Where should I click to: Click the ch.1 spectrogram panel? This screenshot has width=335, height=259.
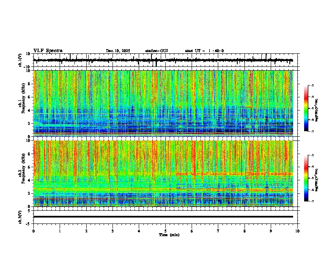[163, 103]
